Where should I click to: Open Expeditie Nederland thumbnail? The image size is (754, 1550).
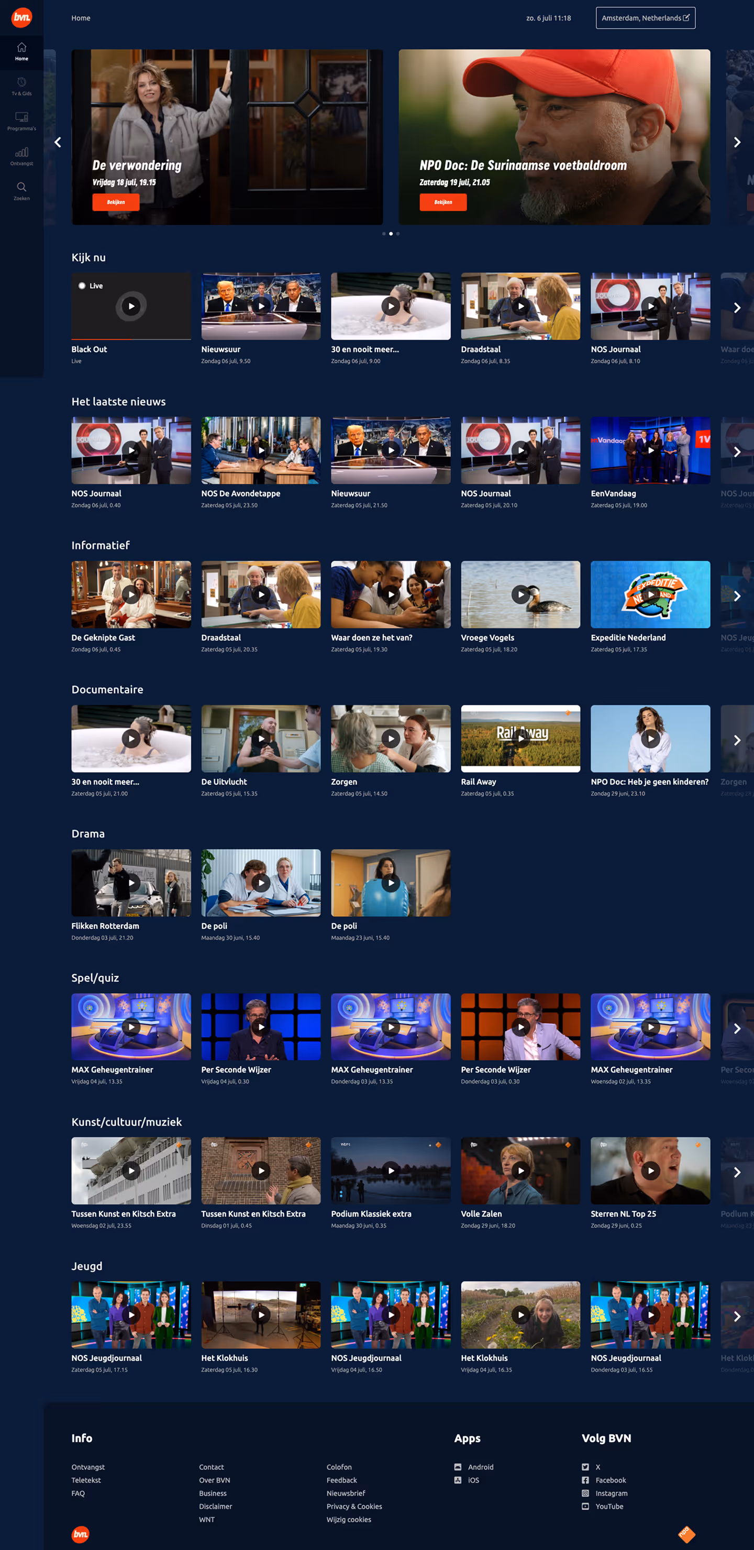[x=650, y=594]
